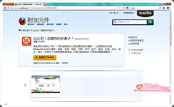Select the 比比吧 browser tab
This screenshot has width=174, height=107.
[29, 4]
